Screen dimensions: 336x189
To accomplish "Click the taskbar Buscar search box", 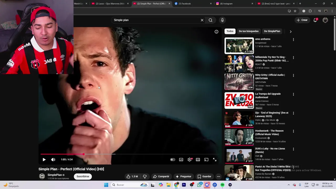I will pos(130,185).
